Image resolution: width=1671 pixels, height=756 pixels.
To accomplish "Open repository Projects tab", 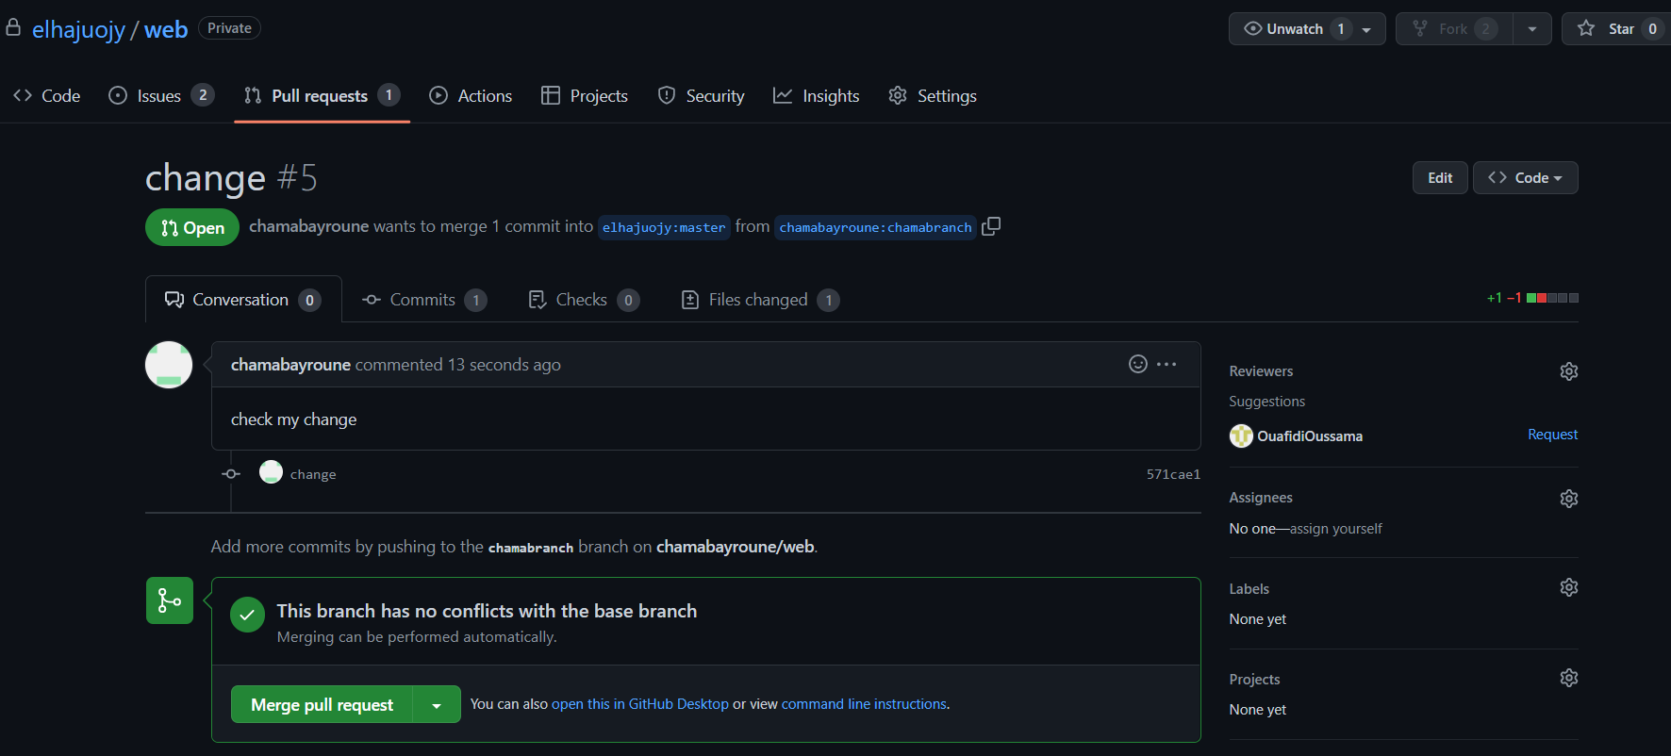I will point(585,95).
